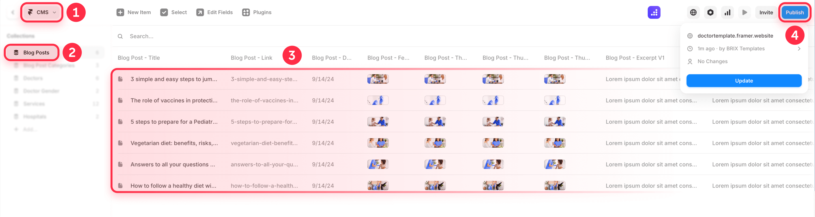Viewport: 815px width, 217px height.
Task: Click the Excerpt V1 cell of '5 steps' row
Action: (651, 122)
